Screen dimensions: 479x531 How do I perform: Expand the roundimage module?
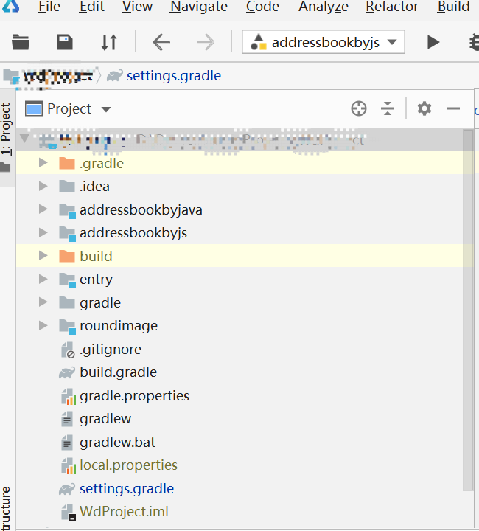(43, 326)
